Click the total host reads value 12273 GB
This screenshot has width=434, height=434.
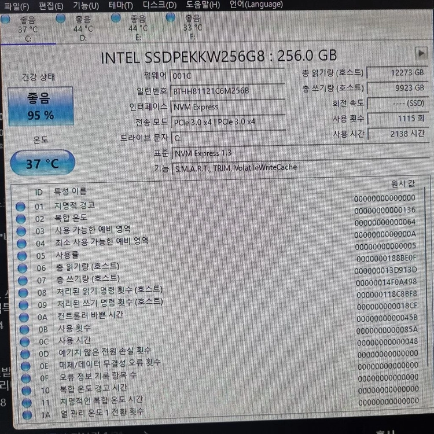398,73
